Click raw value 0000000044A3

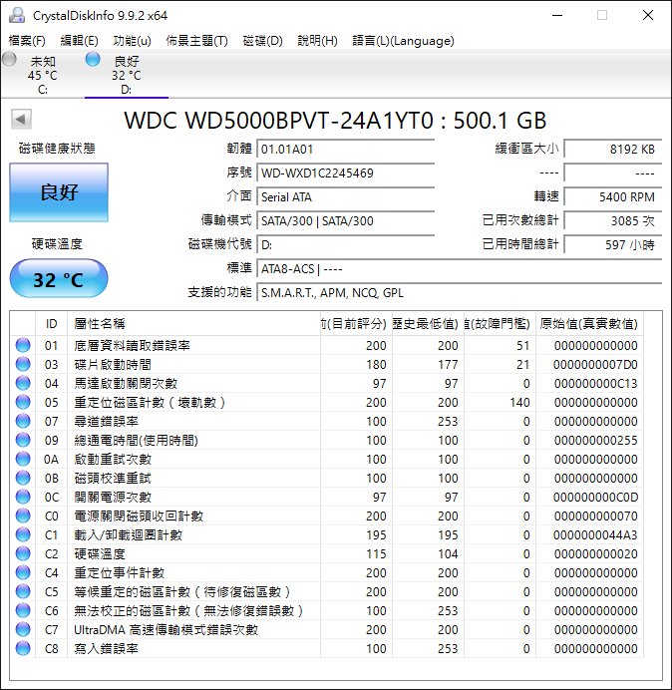click(x=595, y=535)
